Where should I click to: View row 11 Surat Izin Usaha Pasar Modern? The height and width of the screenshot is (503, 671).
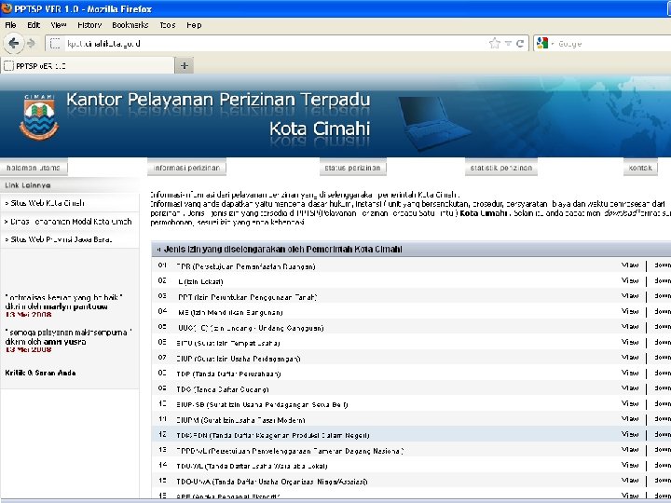[x=630, y=419]
